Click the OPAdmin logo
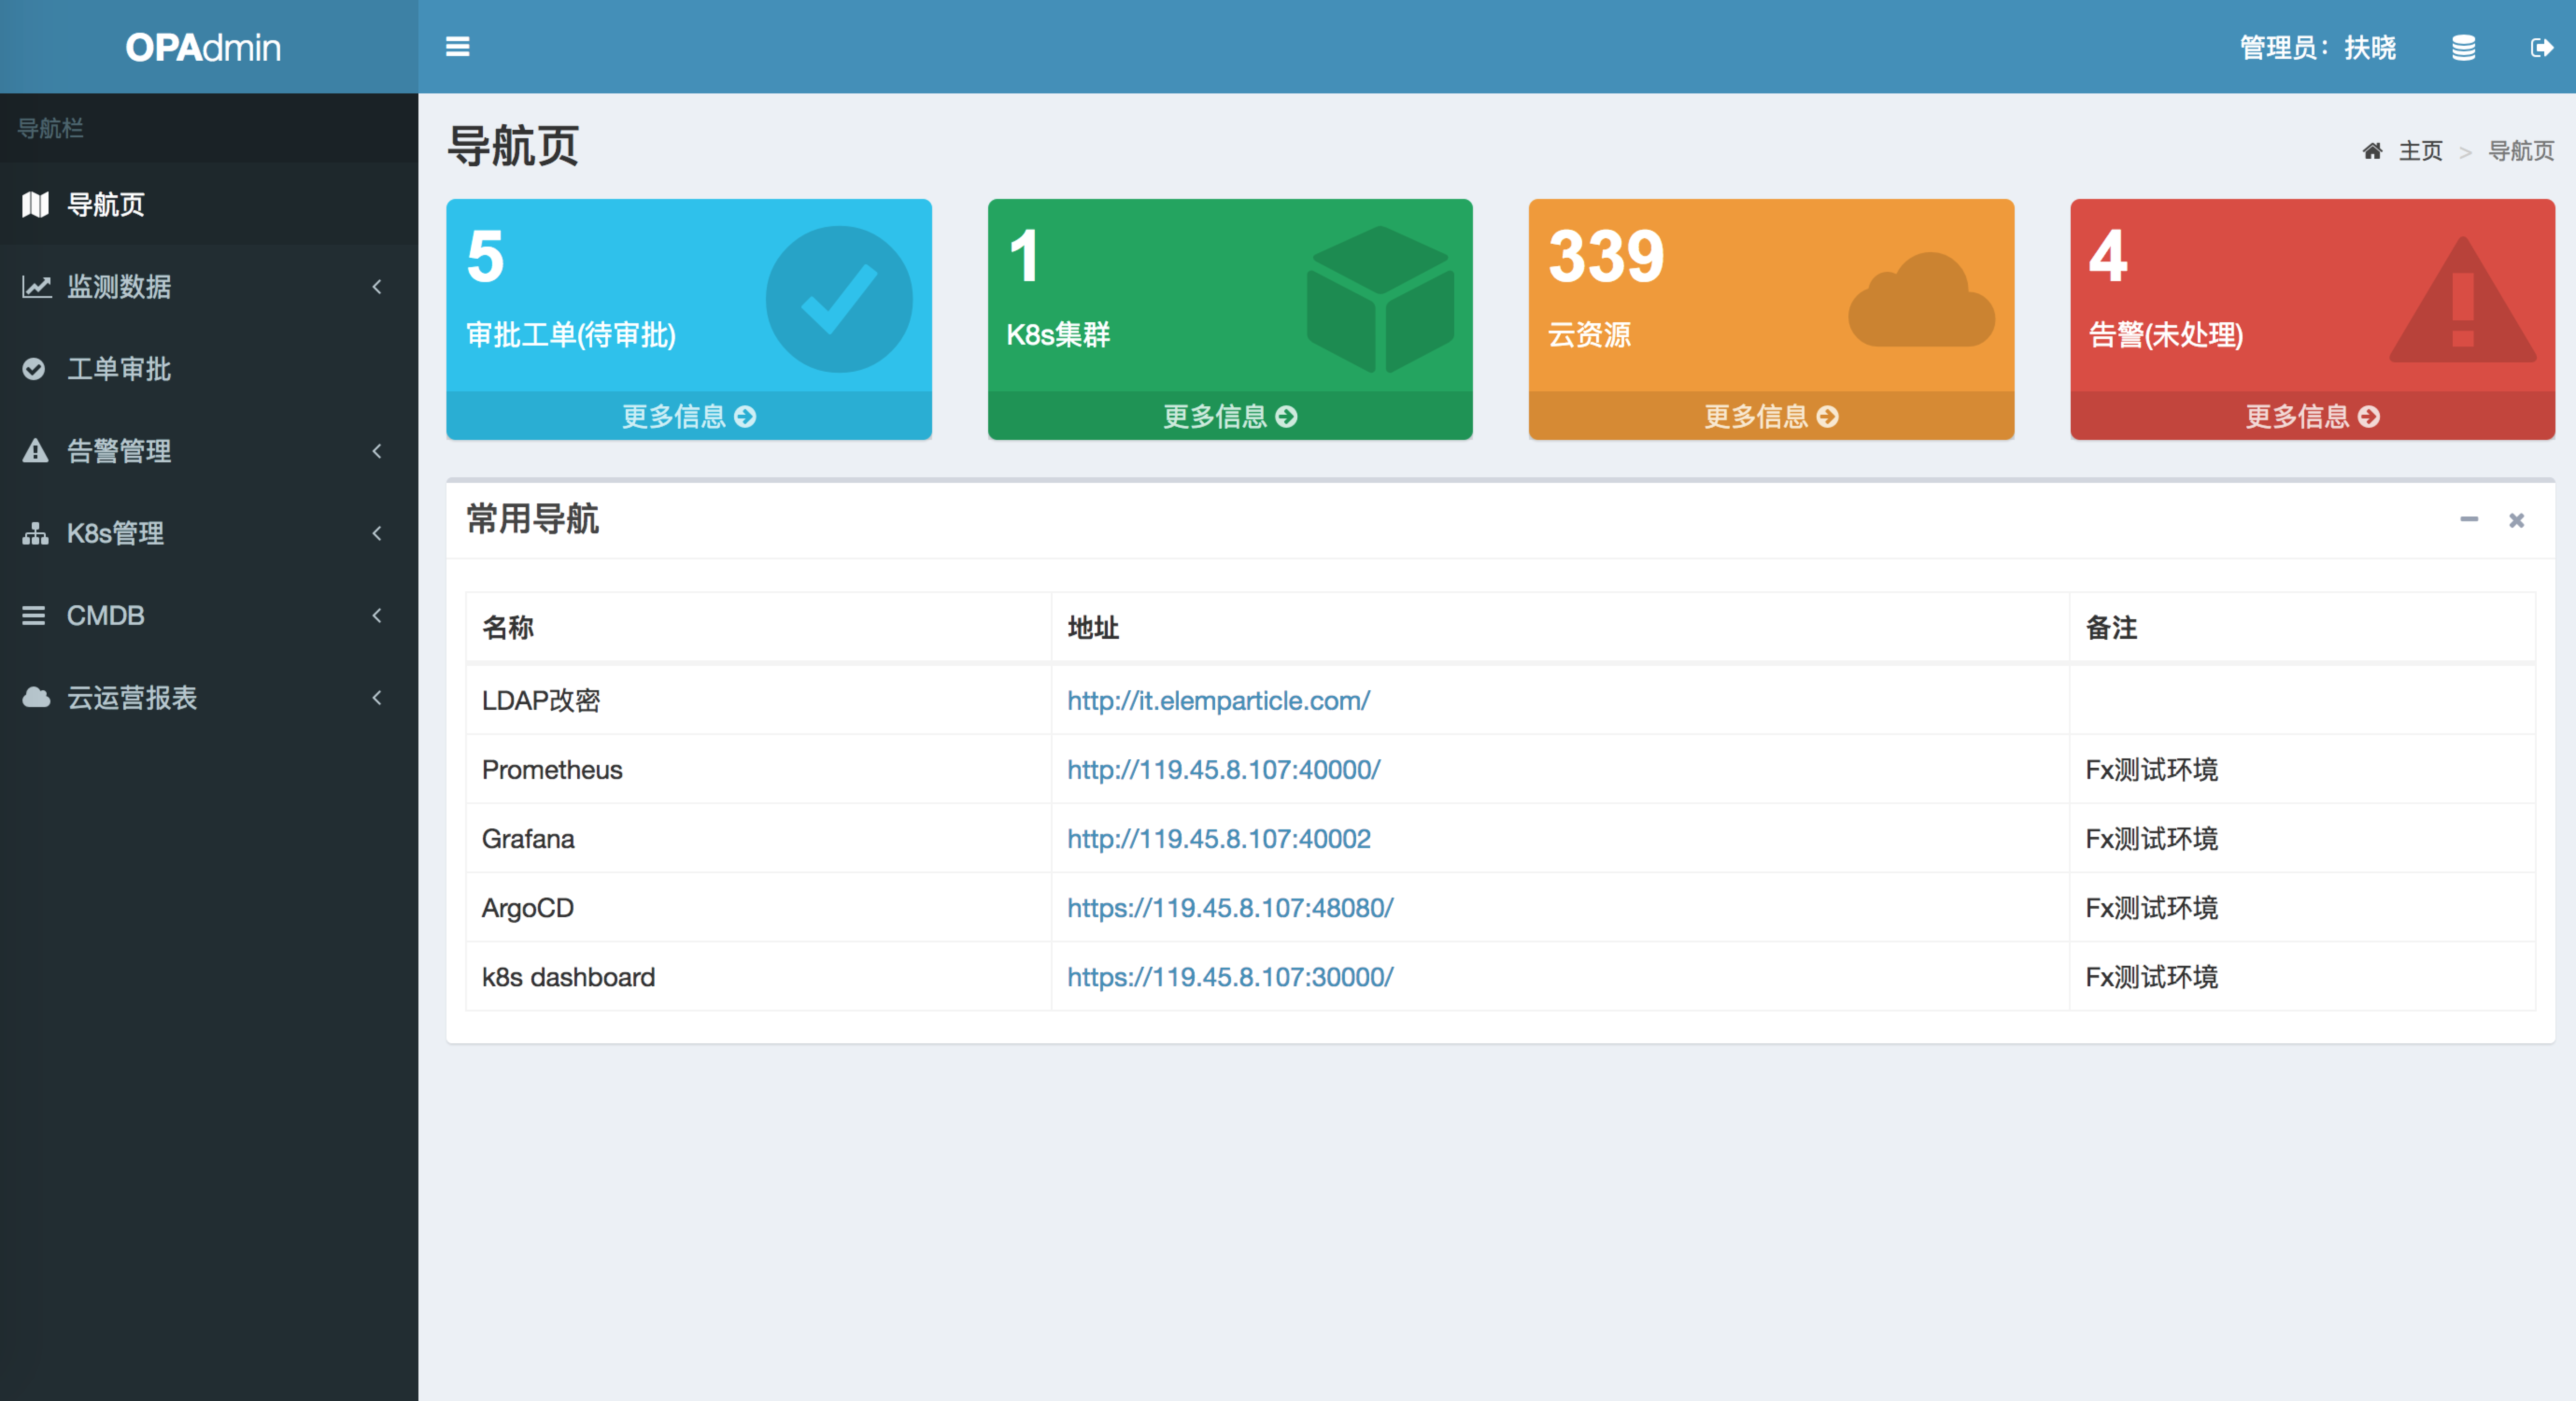 [203, 47]
